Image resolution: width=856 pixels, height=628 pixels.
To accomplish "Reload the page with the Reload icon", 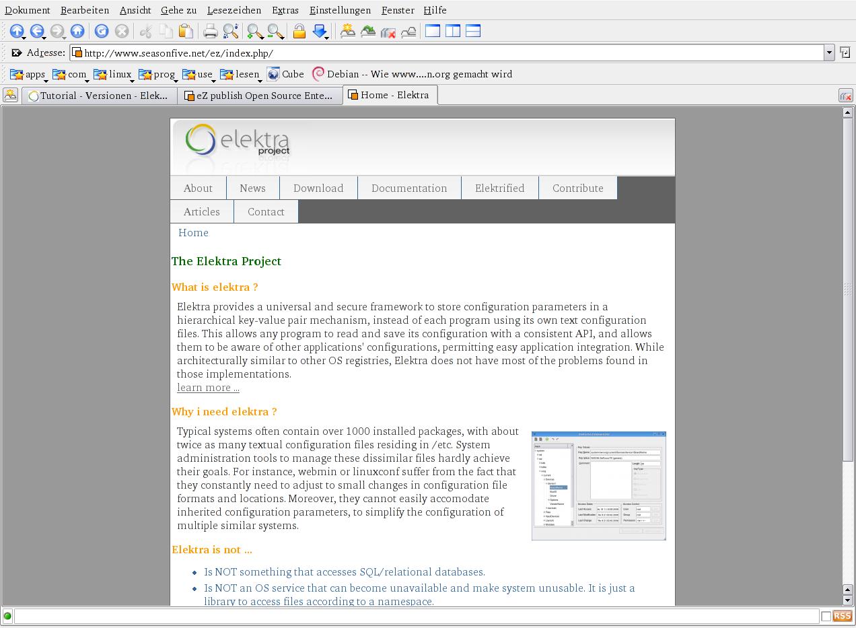I will pyautogui.click(x=102, y=31).
